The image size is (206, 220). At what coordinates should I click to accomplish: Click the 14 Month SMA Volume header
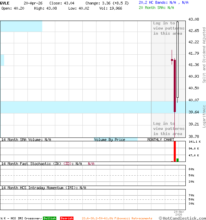(x=26, y=140)
